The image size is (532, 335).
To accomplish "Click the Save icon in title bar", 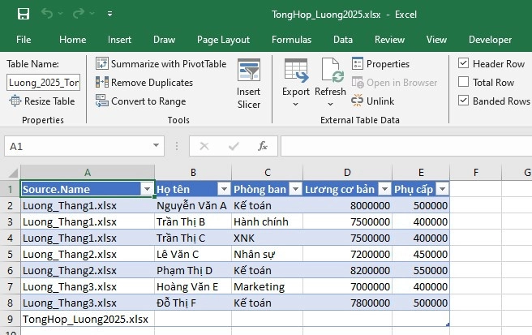I will (x=24, y=15).
